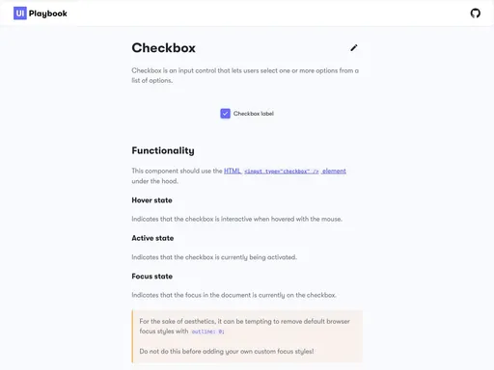Click the "Do not do this" warning text
The height and width of the screenshot is (370, 494).
pyautogui.click(x=227, y=352)
